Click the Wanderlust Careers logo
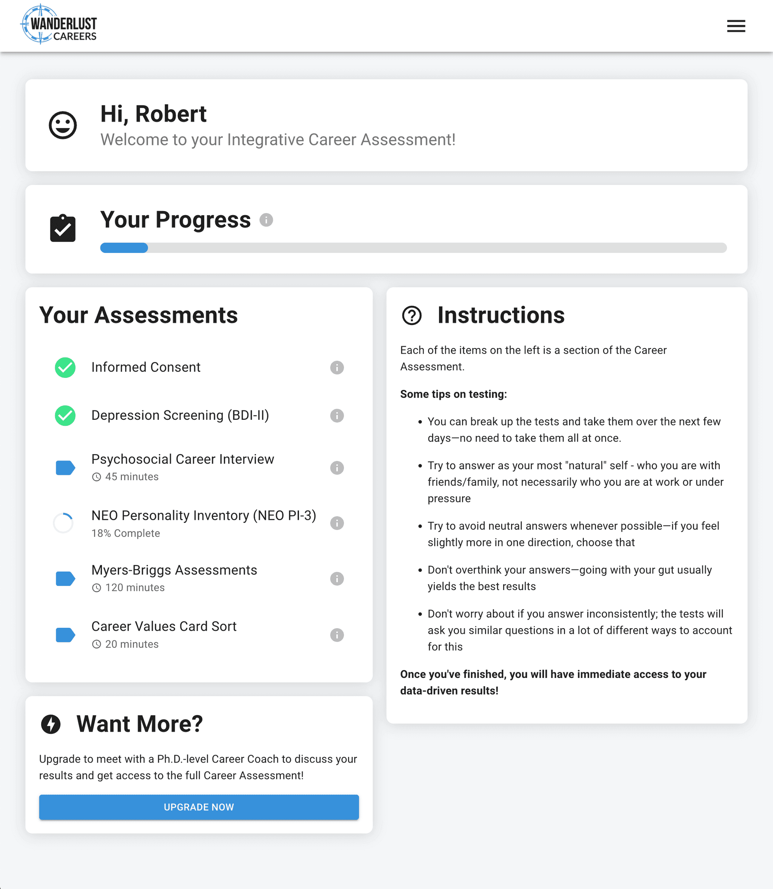773x889 pixels. pyautogui.click(x=59, y=24)
